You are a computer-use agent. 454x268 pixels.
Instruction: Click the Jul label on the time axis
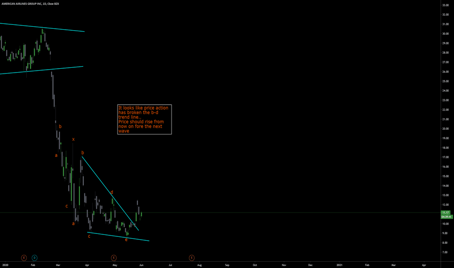(170, 265)
